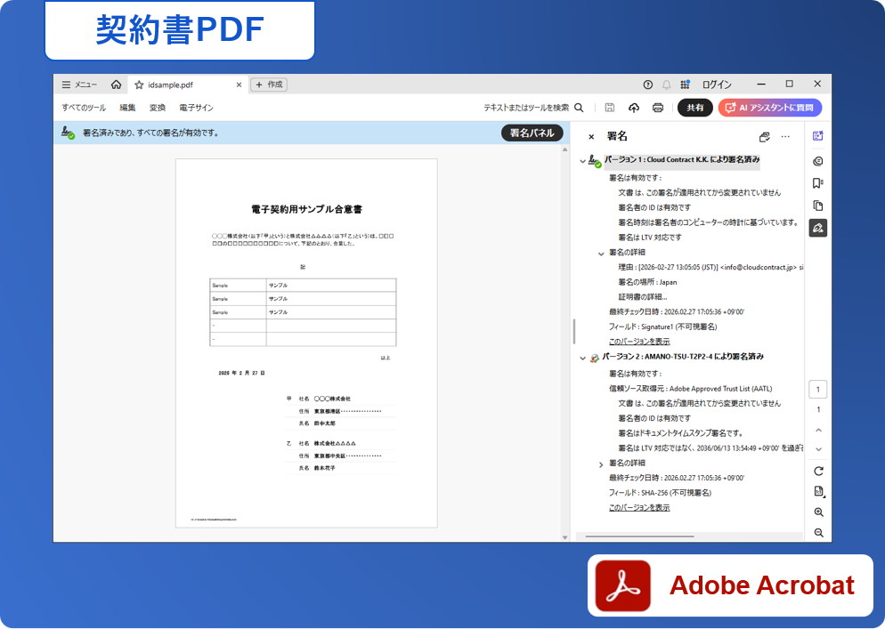Star the idsample.pdf tab as favorite
The height and width of the screenshot is (629, 885).
coord(139,85)
